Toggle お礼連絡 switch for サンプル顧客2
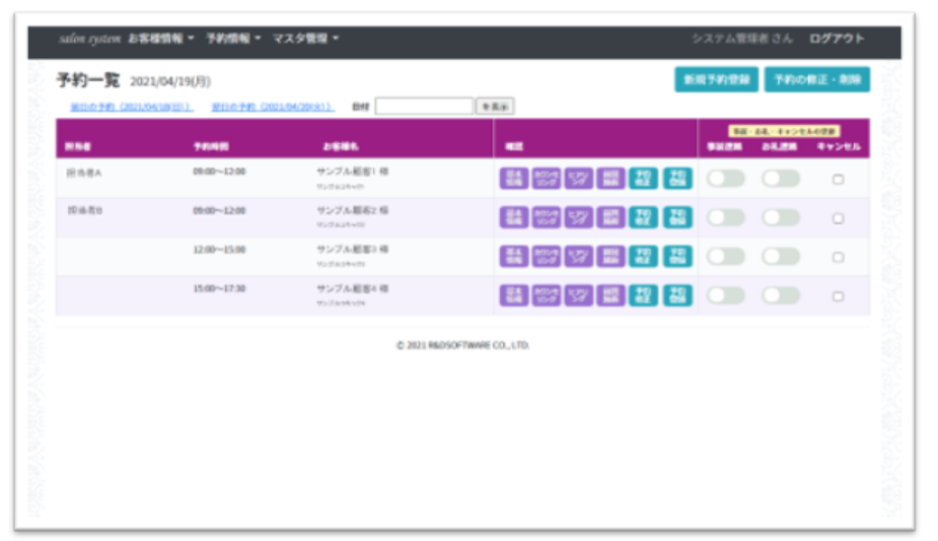Screen dimensions: 938x541 [x=780, y=218]
